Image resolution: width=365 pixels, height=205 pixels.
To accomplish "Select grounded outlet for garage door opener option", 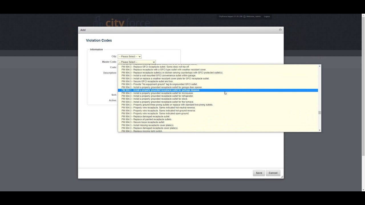I will pos(218,87).
